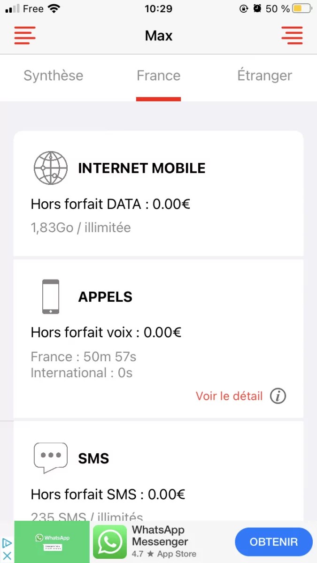Screen dimensions: 317x563
Task: Open the left hamburger menu
Action: (24, 35)
